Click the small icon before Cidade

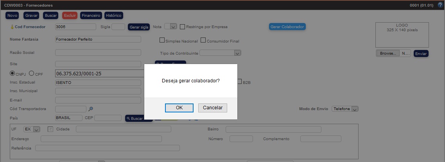pyautogui.click(x=50, y=129)
